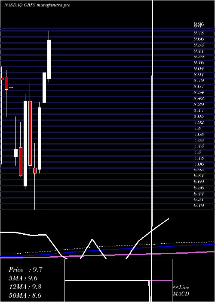This screenshot has height=302, width=215.
Task: Click the 8.91 price axis label
Action: (x=199, y=75)
